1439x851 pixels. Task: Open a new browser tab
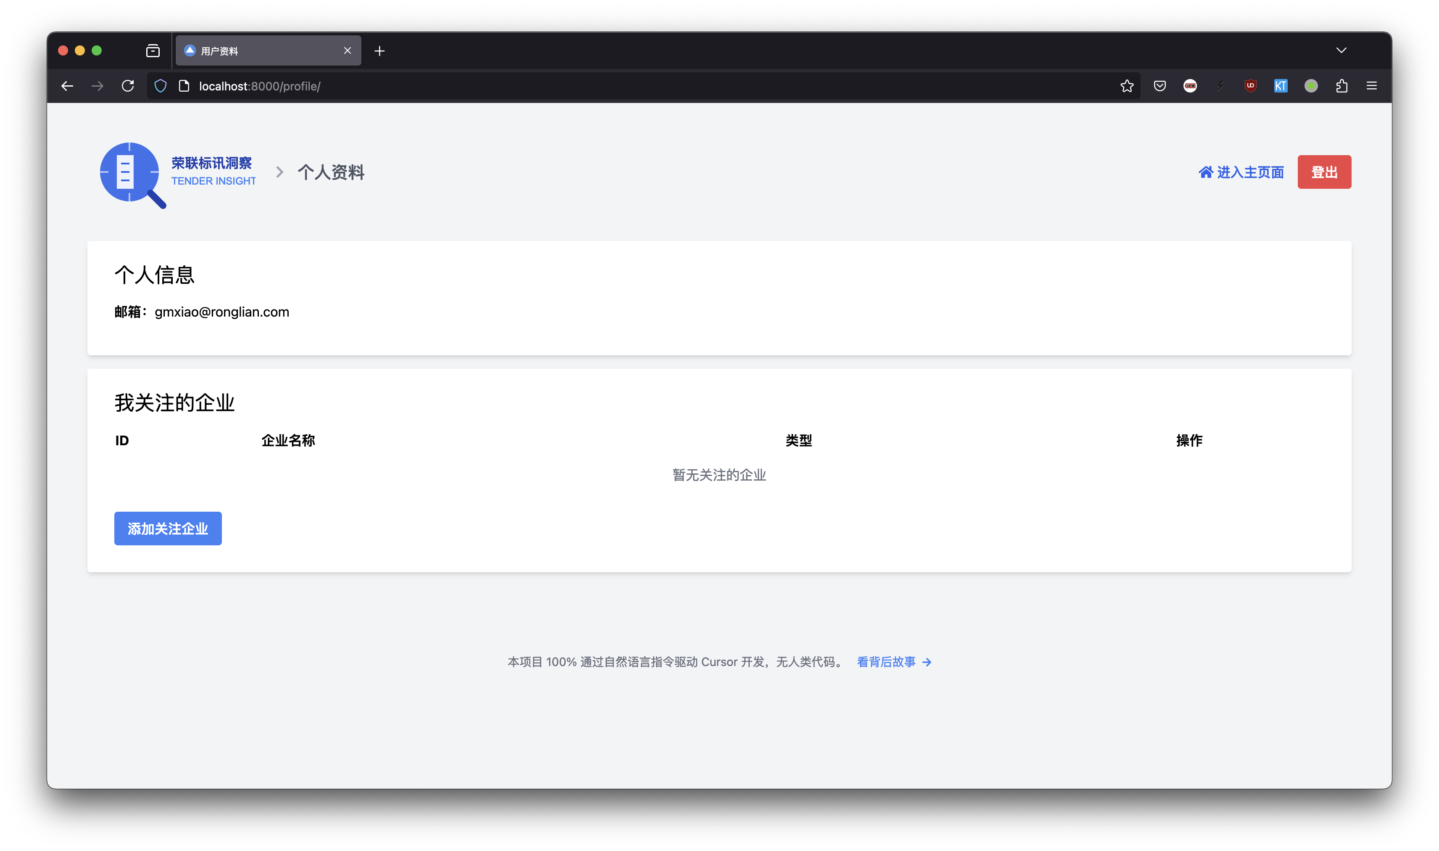380,51
